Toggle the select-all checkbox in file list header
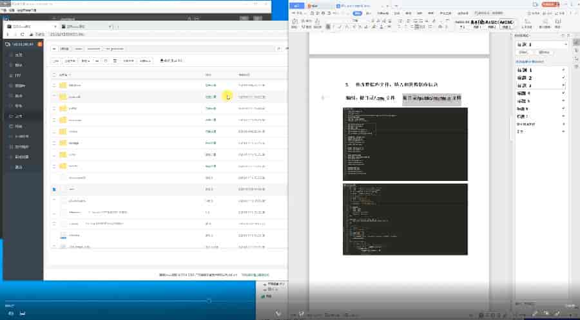This screenshot has height=320, width=580. 54,75
